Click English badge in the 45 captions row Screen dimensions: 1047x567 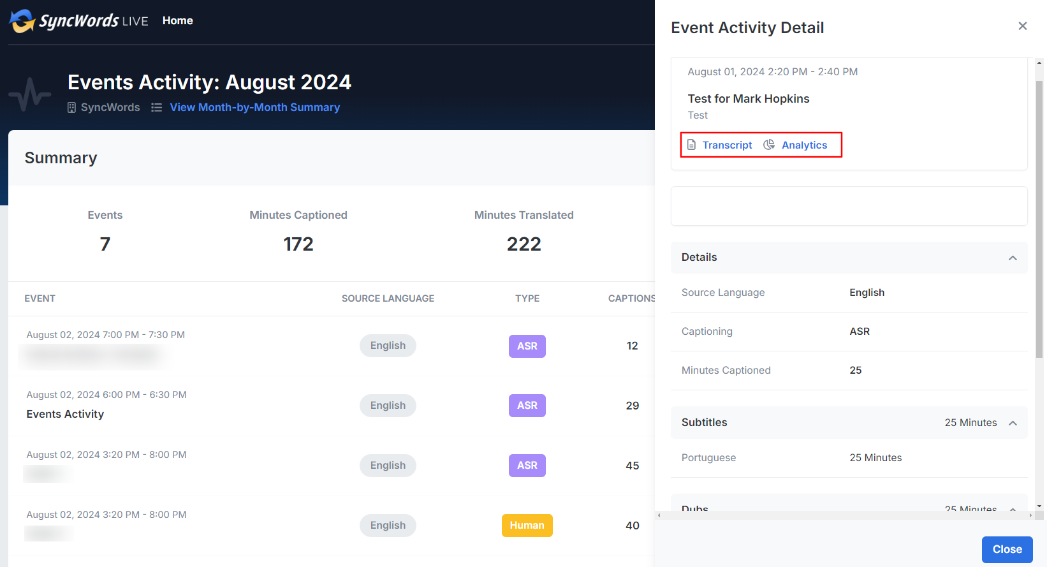click(x=388, y=466)
